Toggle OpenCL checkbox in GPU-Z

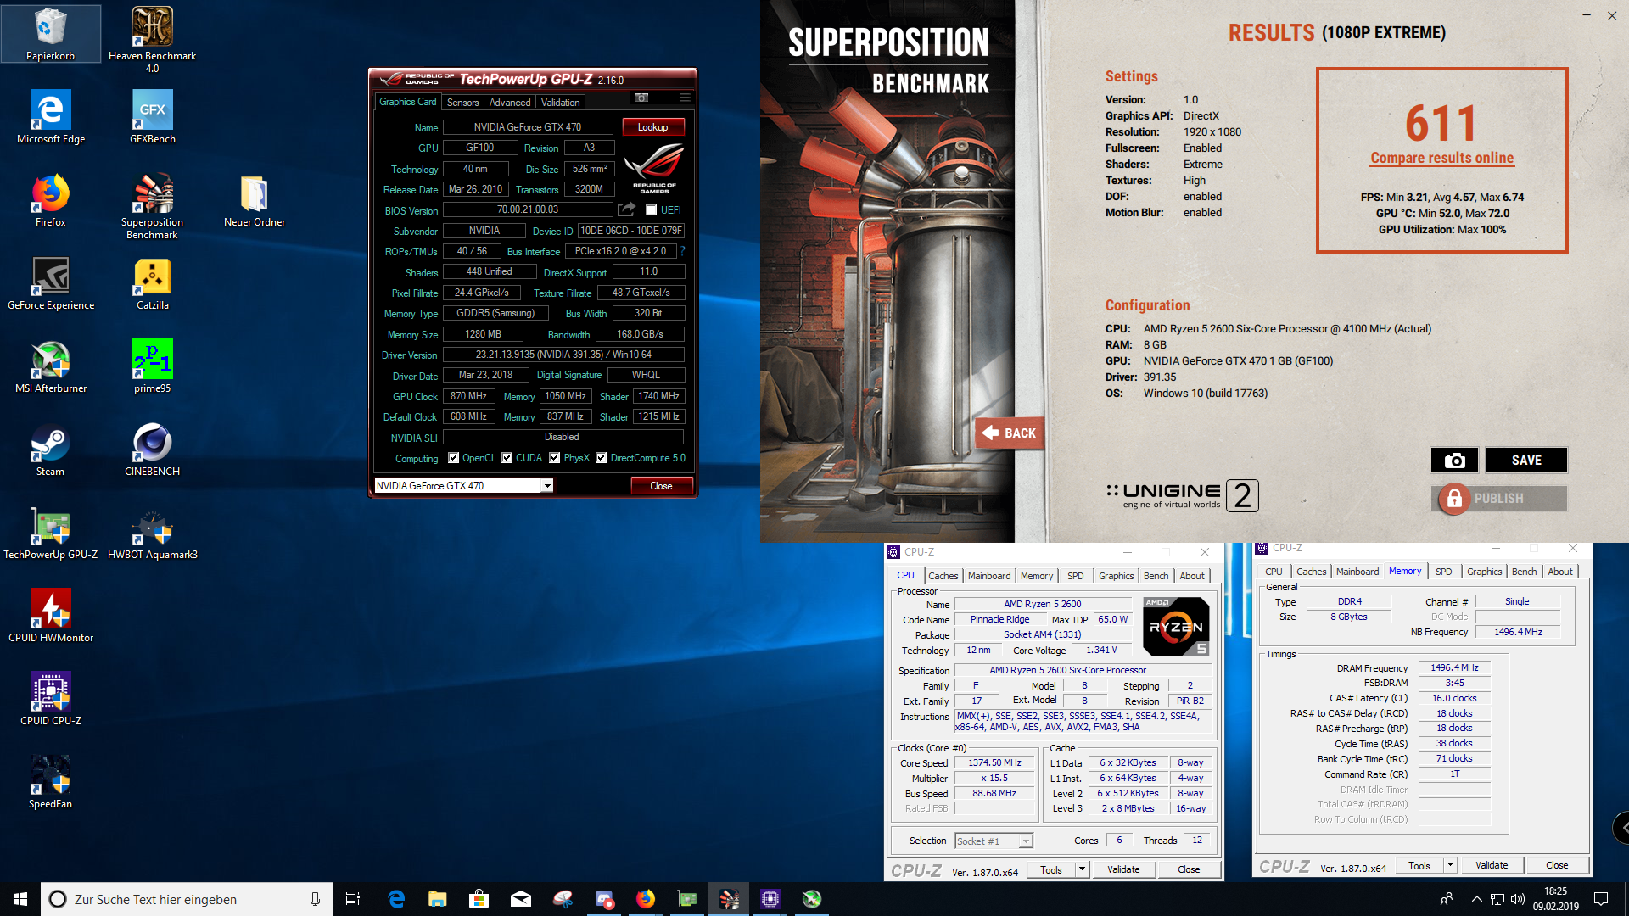[454, 458]
